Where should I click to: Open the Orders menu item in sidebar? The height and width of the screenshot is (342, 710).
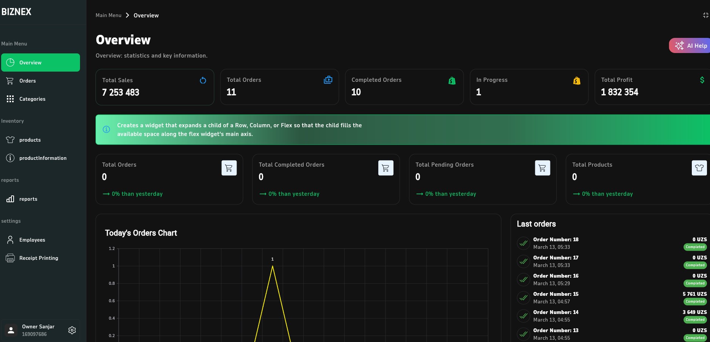coord(28,81)
